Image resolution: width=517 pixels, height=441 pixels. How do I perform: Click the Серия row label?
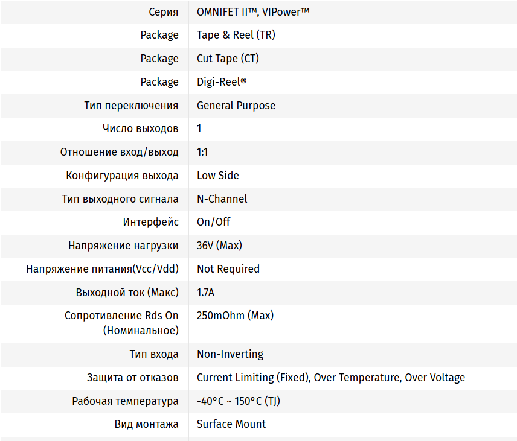tap(163, 11)
